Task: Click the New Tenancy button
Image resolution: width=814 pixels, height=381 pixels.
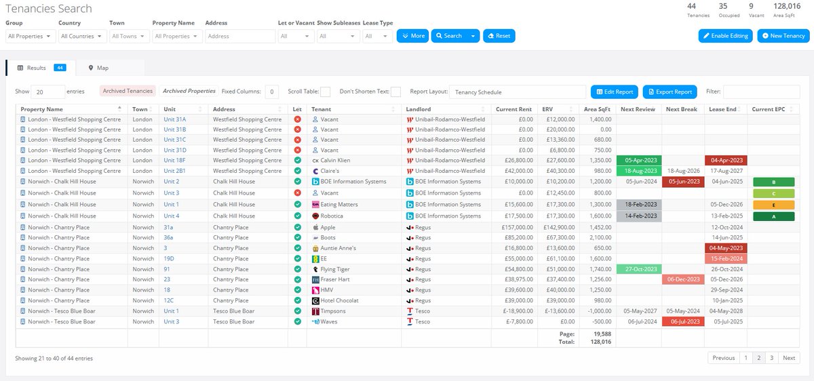Action: point(783,36)
